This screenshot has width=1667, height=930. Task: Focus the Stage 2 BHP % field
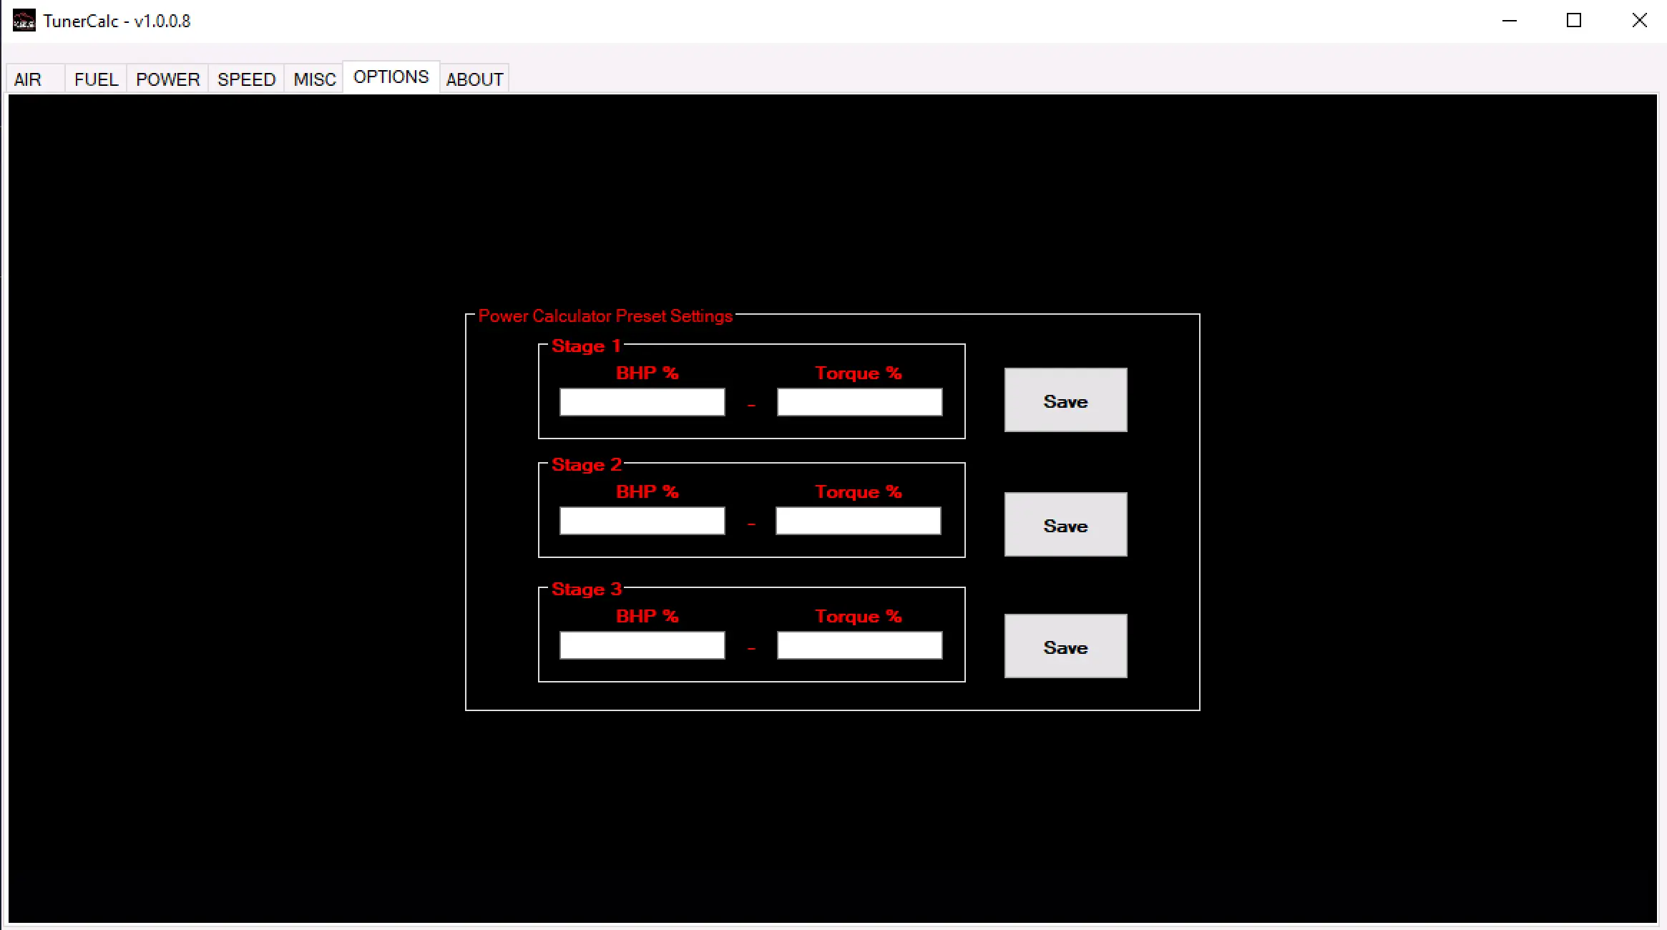click(x=642, y=521)
